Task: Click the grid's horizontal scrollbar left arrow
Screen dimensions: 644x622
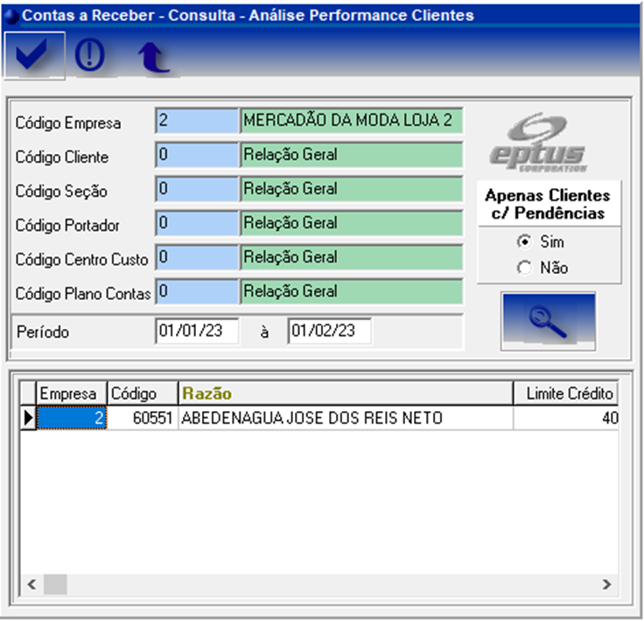Action: point(31,584)
